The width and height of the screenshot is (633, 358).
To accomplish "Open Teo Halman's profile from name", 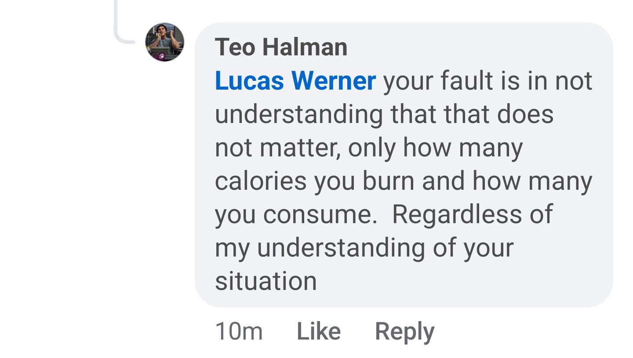I will pos(281,47).
